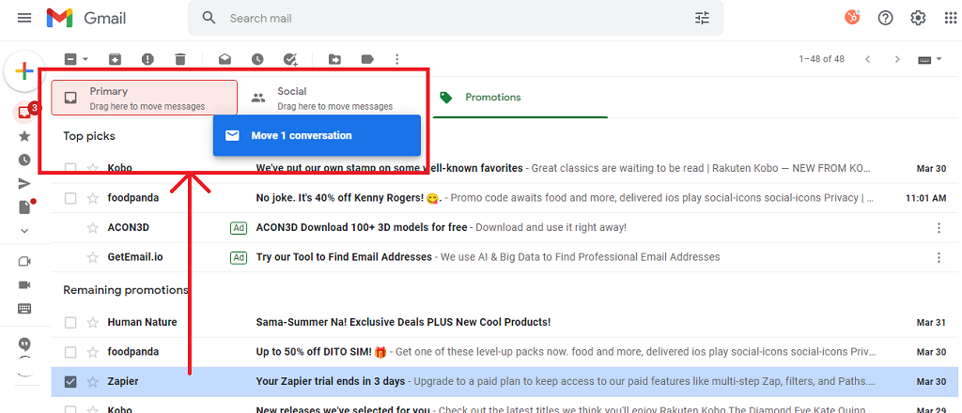962x413 pixels.
Task: Click the Gmail logo
Action: pos(86,18)
